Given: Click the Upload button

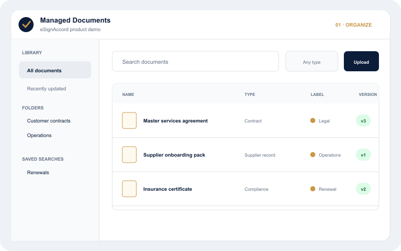Looking at the screenshot, I should click(x=361, y=61).
